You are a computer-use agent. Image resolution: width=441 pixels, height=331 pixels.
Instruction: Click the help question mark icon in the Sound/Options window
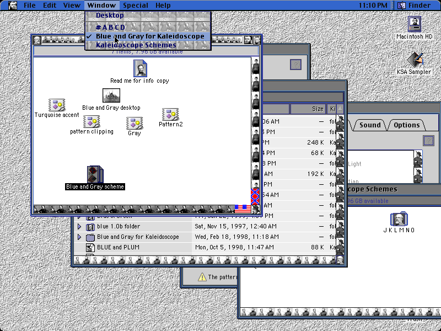pos(428,141)
